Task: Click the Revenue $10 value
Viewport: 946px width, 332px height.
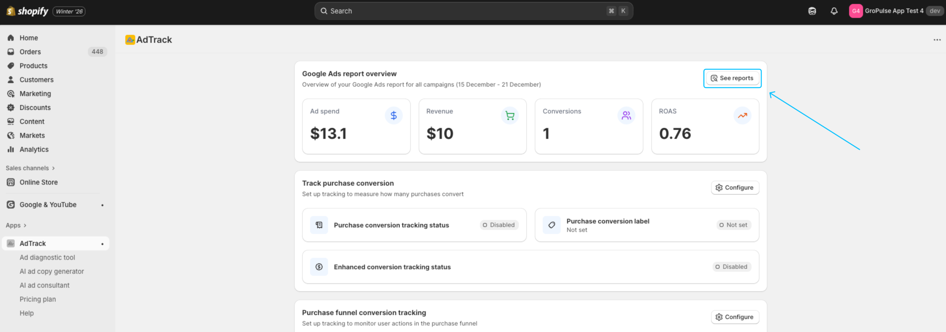Action: pyautogui.click(x=440, y=133)
